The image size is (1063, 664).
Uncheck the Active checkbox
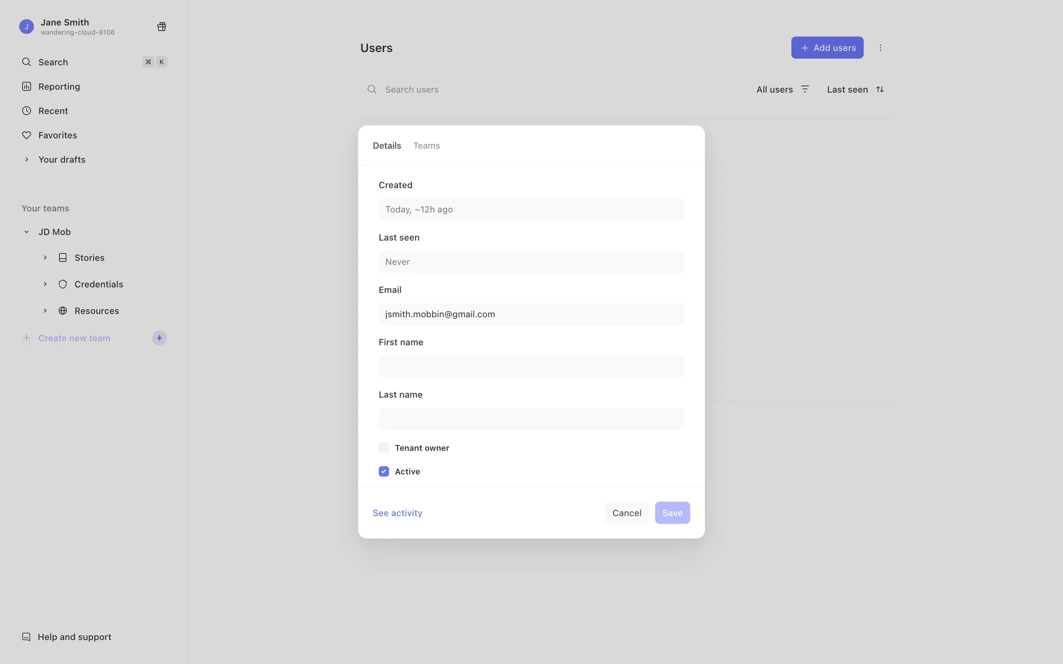(384, 471)
